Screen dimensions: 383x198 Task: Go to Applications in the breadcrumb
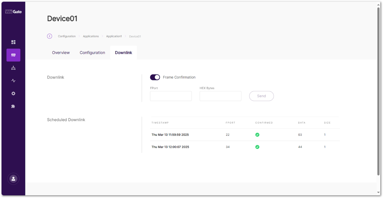click(91, 36)
